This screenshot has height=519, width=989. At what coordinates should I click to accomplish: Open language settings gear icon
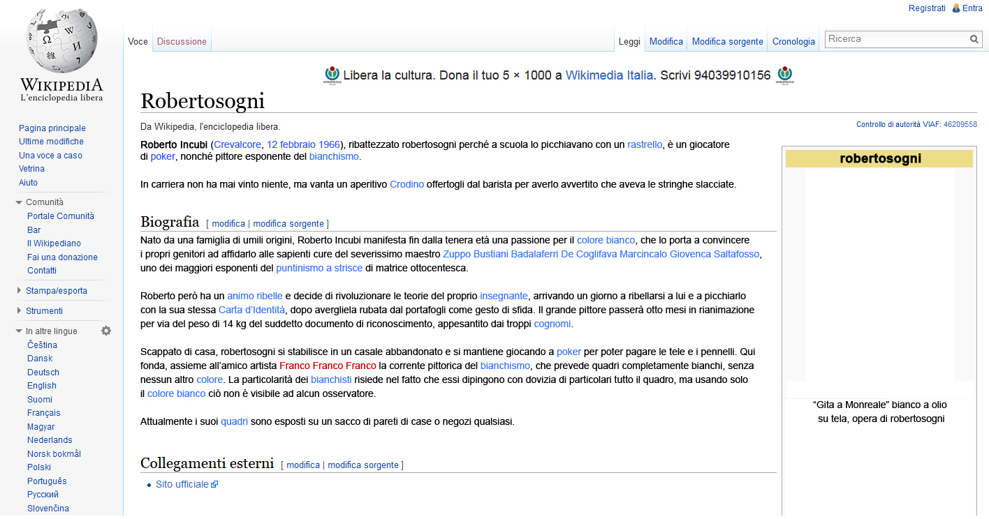click(106, 331)
